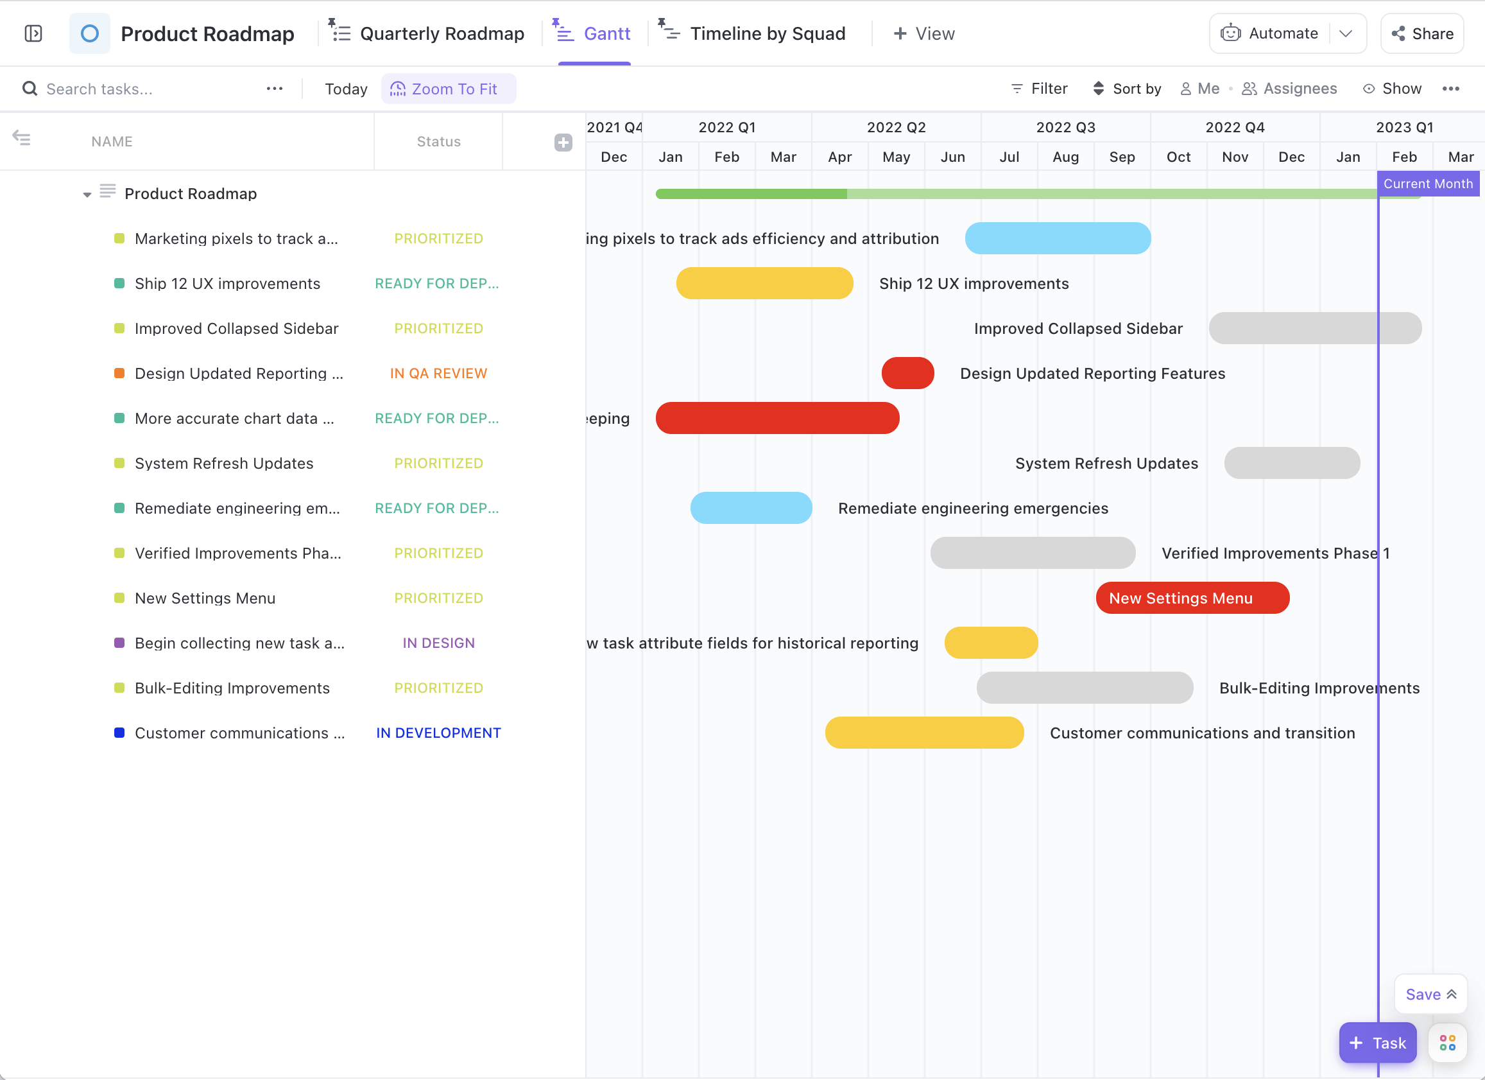Click the Share icon button
1485x1080 pixels.
click(1398, 32)
